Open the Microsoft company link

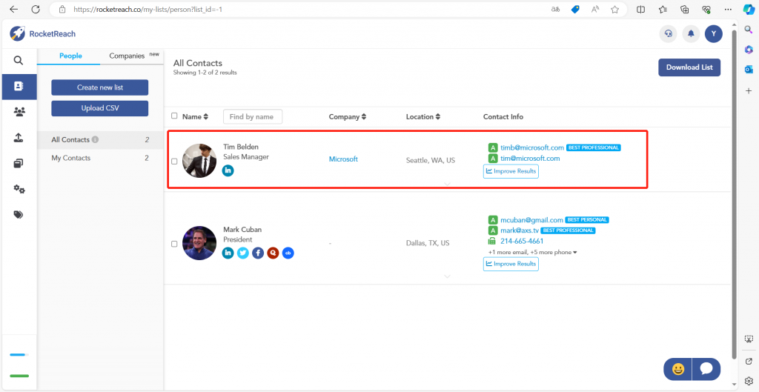[343, 159]
